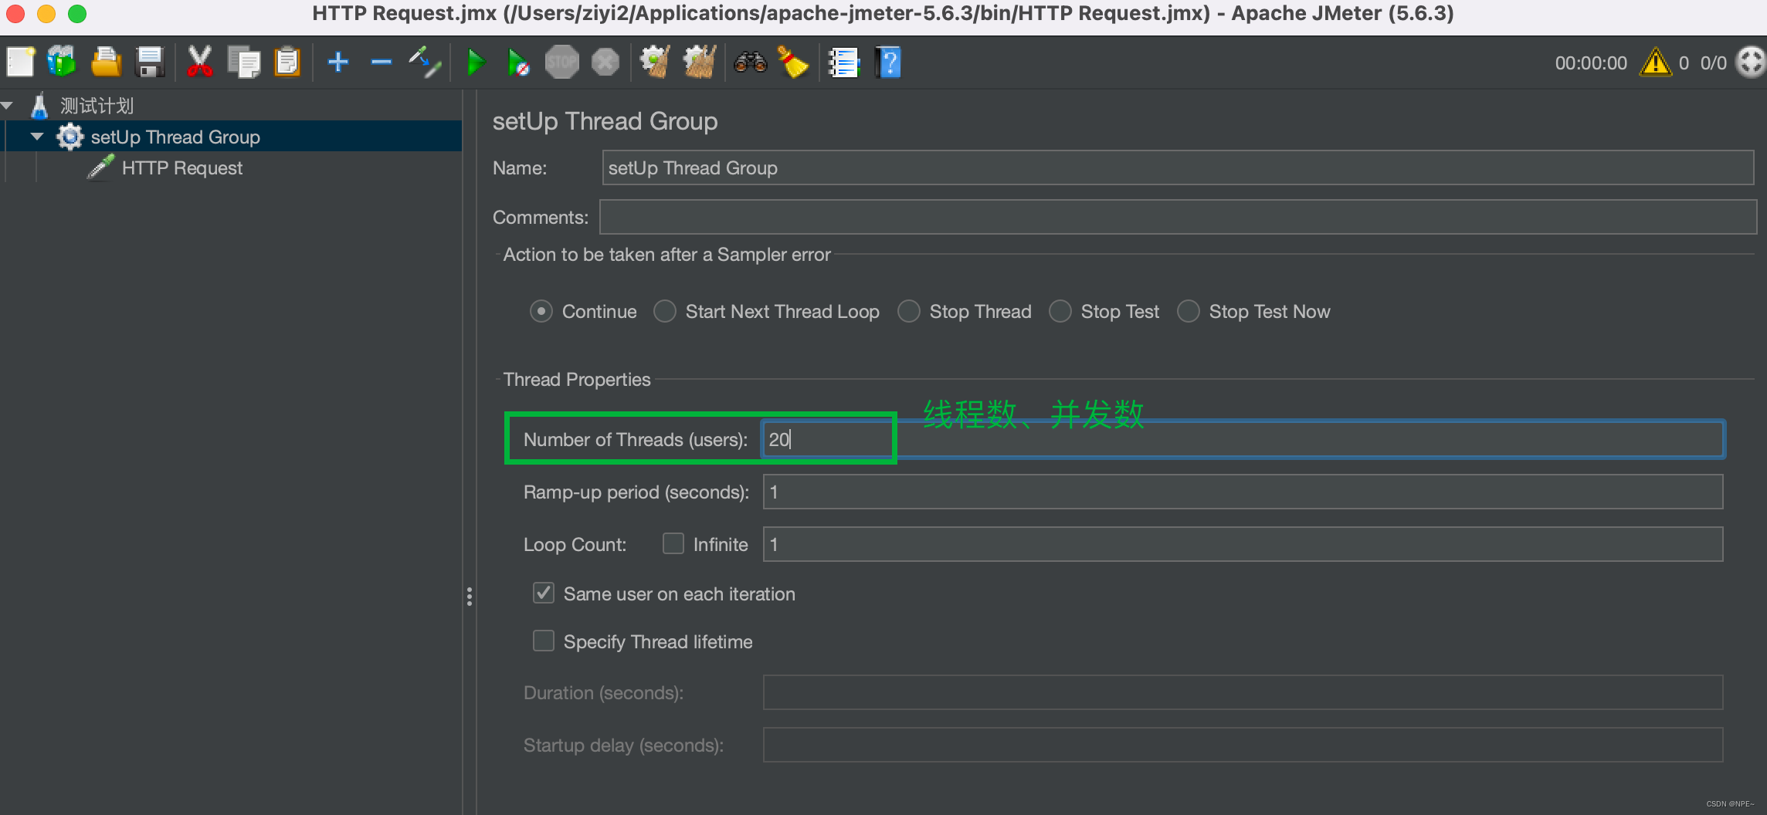Choose the Stop Test radio option
This screenshot has width=1767, height=815.
coord(1060,312)
